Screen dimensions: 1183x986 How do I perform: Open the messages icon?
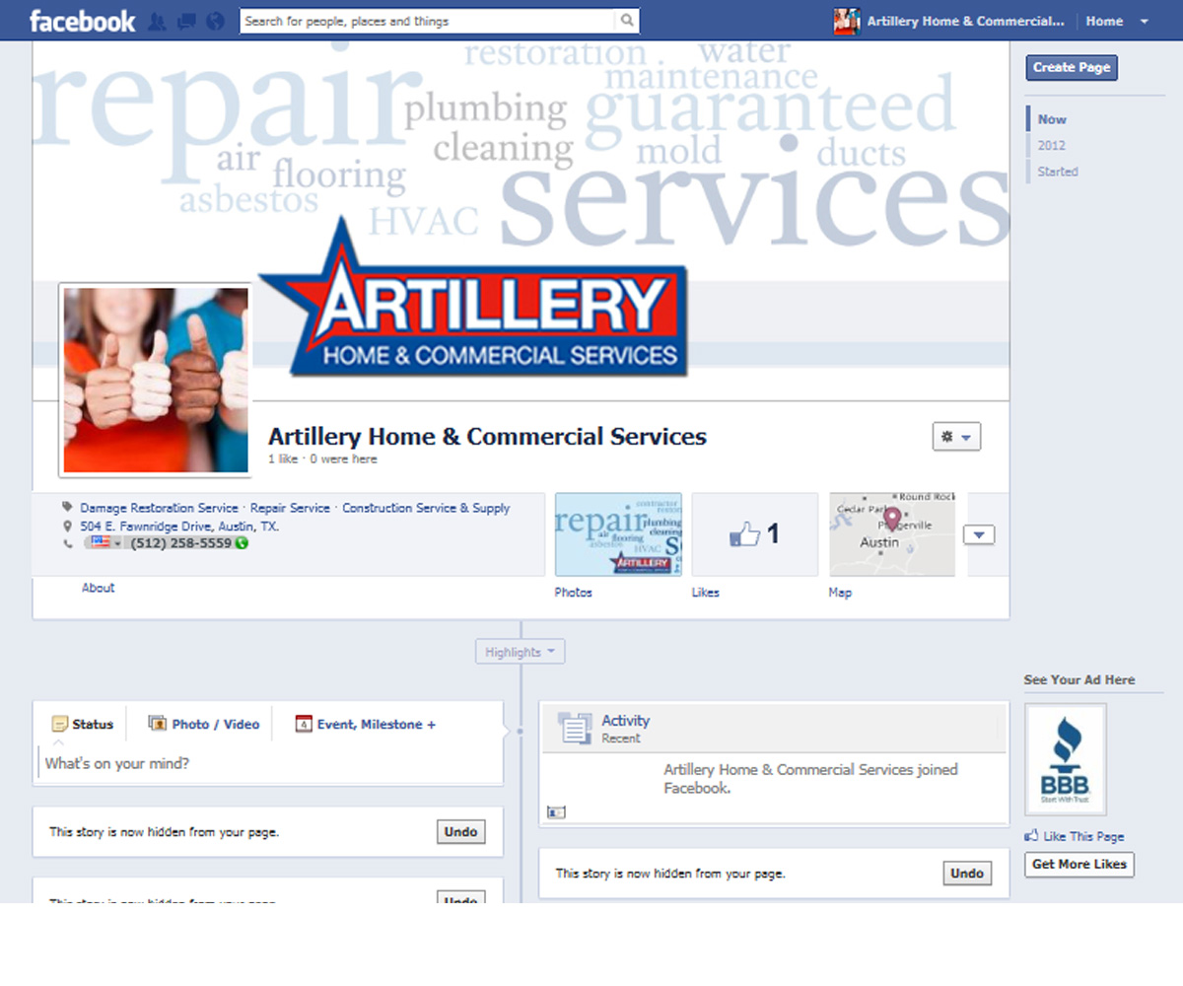click(185, 20)
